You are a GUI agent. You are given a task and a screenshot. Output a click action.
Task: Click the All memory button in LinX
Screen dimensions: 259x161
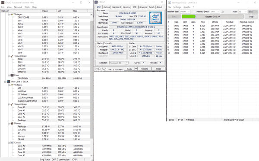click(222, 12)
